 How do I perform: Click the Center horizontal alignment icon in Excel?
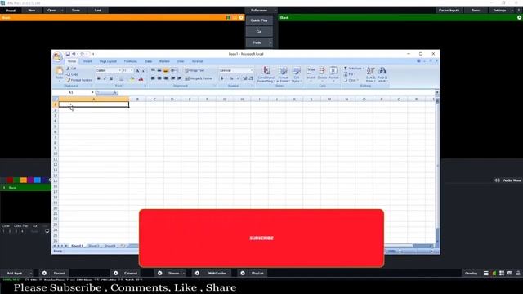pyautogui.click(x=159, y=78)
